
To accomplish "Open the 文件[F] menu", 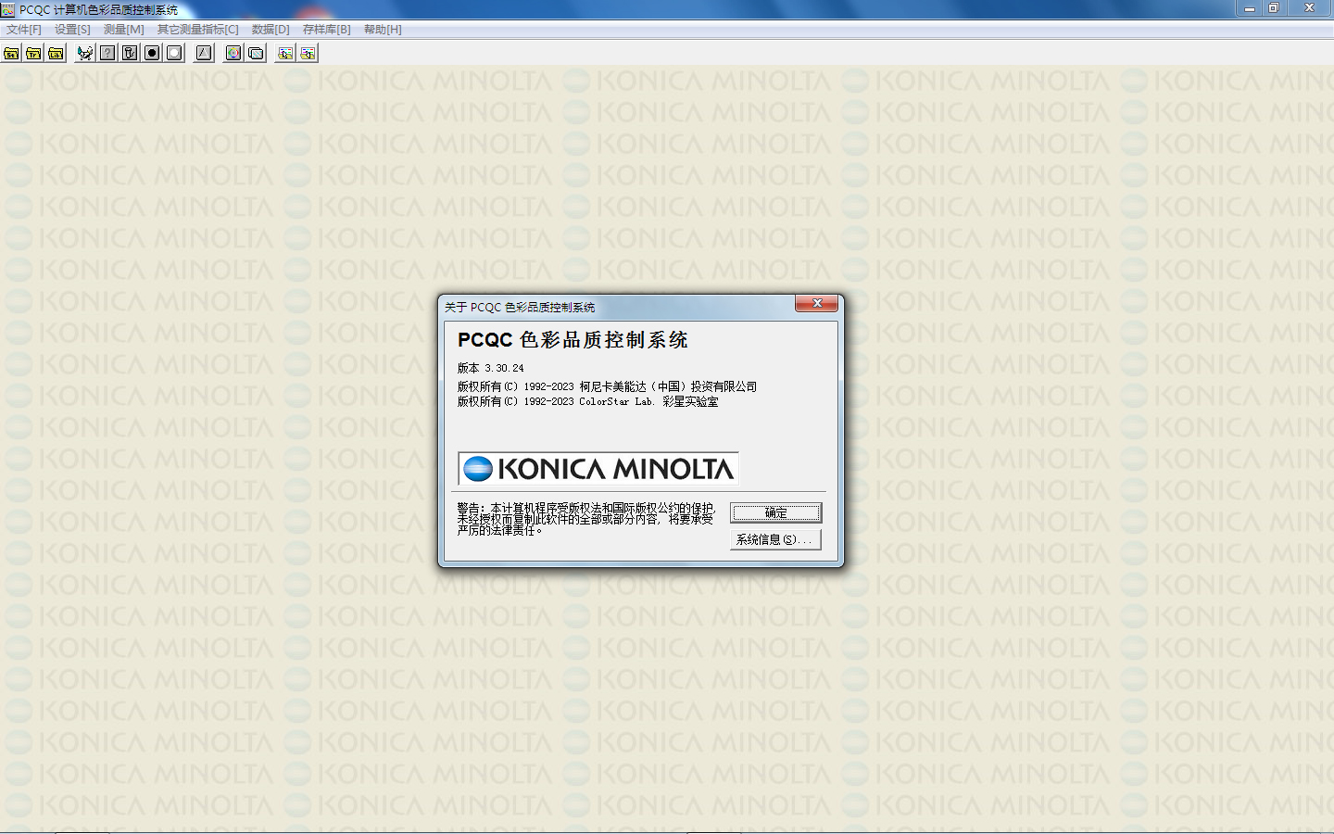I will pos(24,30).
